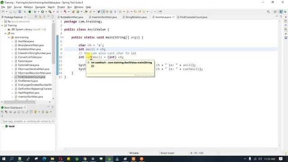Open the Windows notification center
Viewport: 288px width, 162px height.
click(281, 159)
